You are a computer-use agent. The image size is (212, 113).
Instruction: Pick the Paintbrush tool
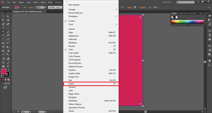tap(8, 32)
